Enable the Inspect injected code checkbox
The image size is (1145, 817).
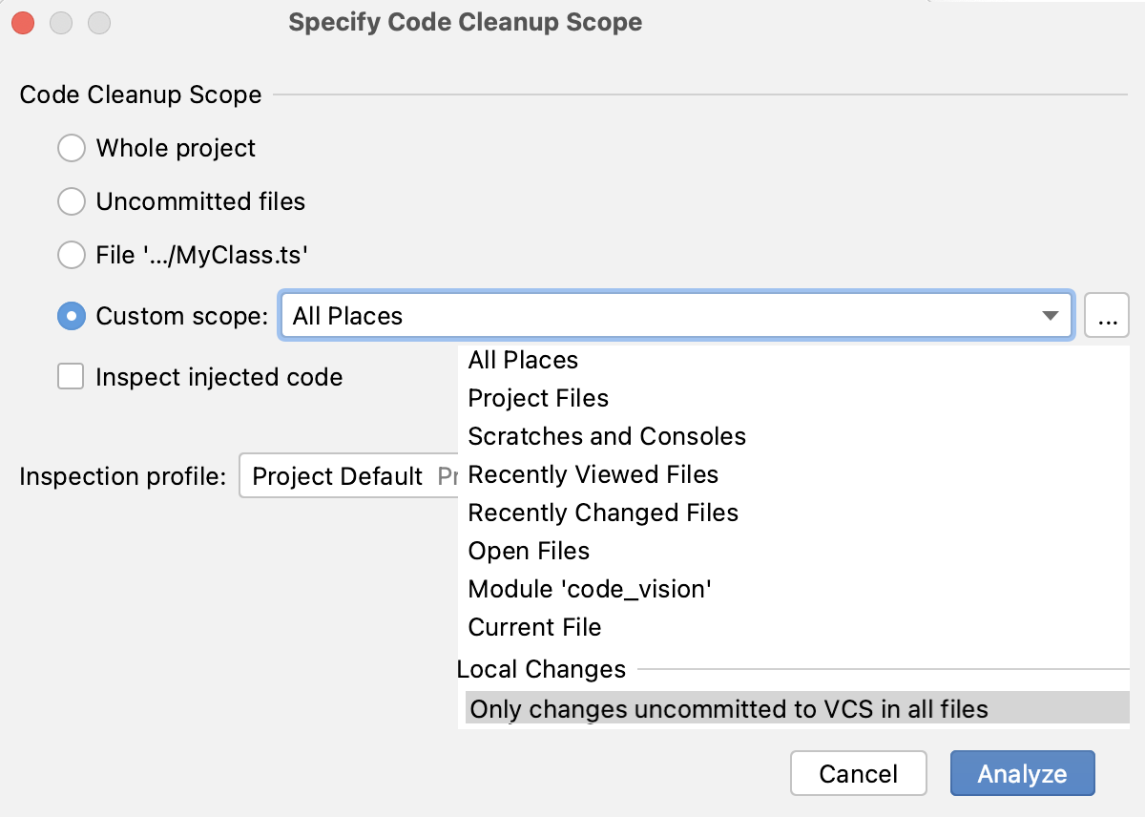[x=71, y=376]
